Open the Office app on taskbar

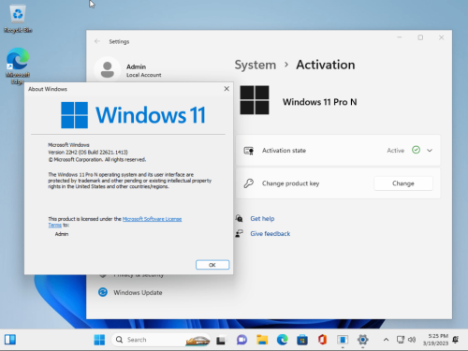tap(322, 340)
